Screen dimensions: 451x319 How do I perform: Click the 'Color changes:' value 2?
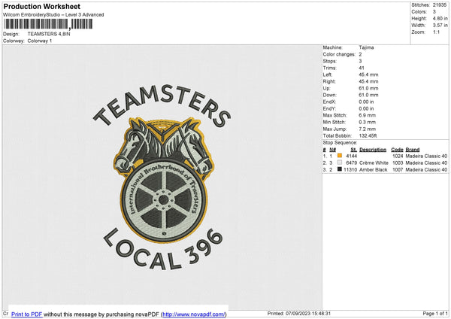point(360,54)
